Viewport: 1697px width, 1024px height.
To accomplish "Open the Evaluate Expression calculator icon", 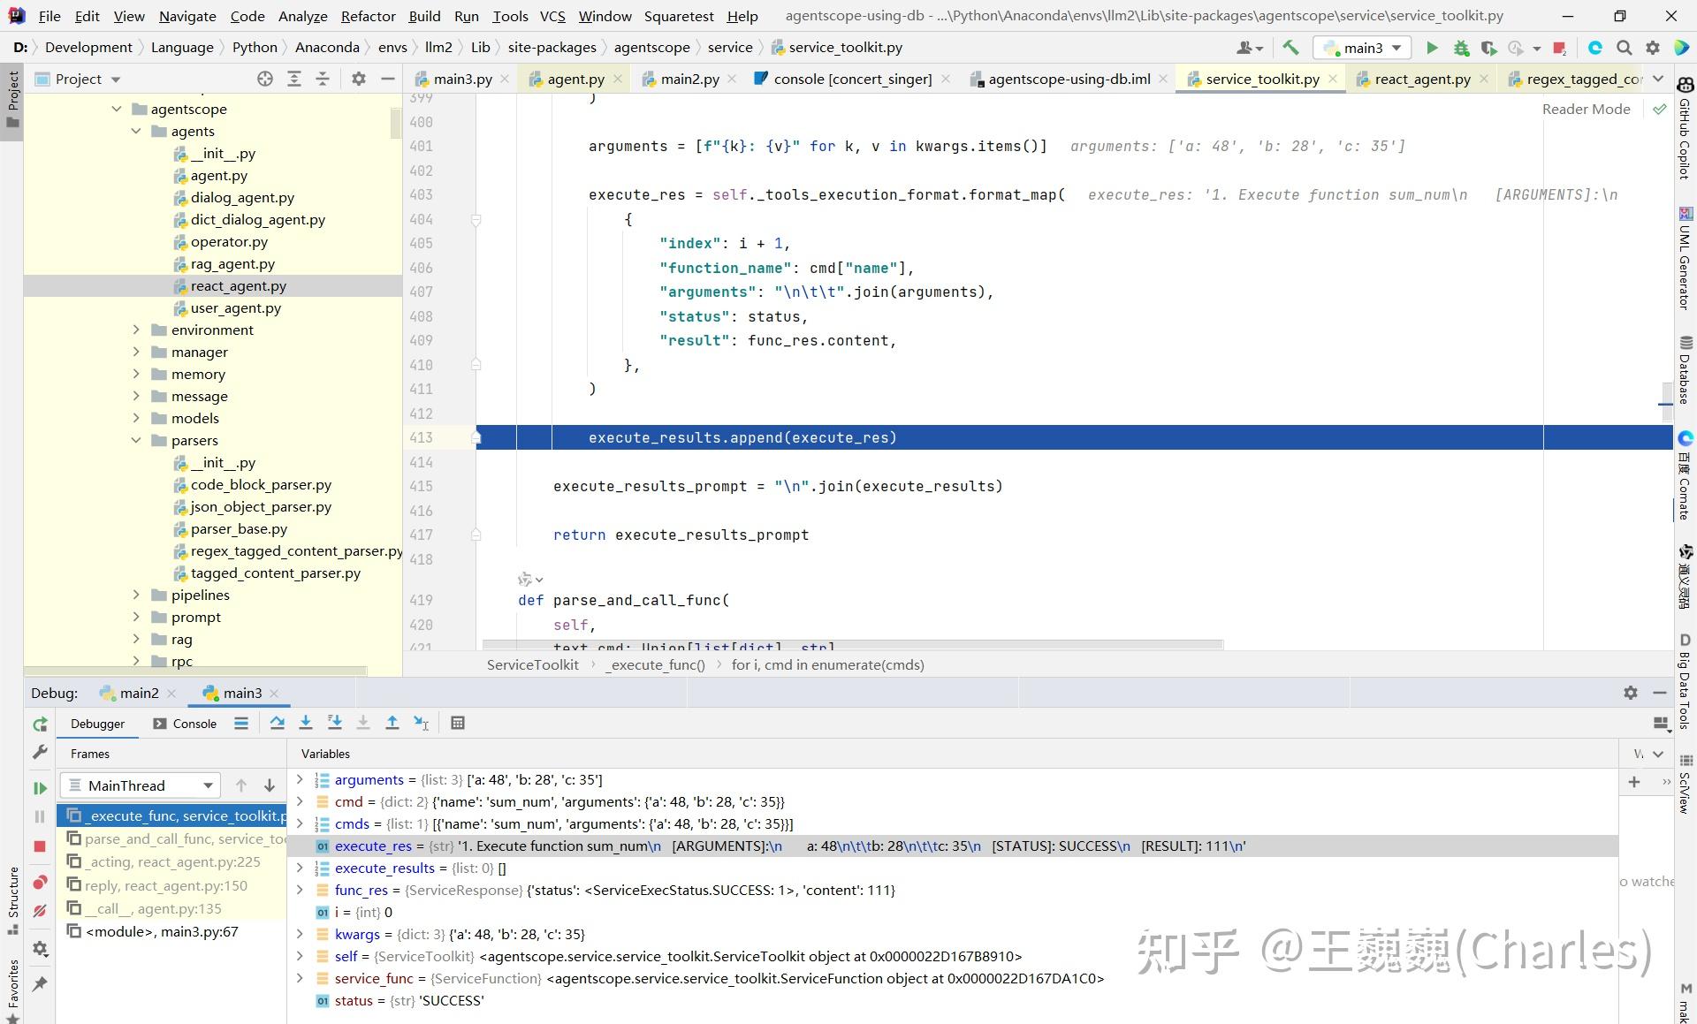I will click(458, 723).
